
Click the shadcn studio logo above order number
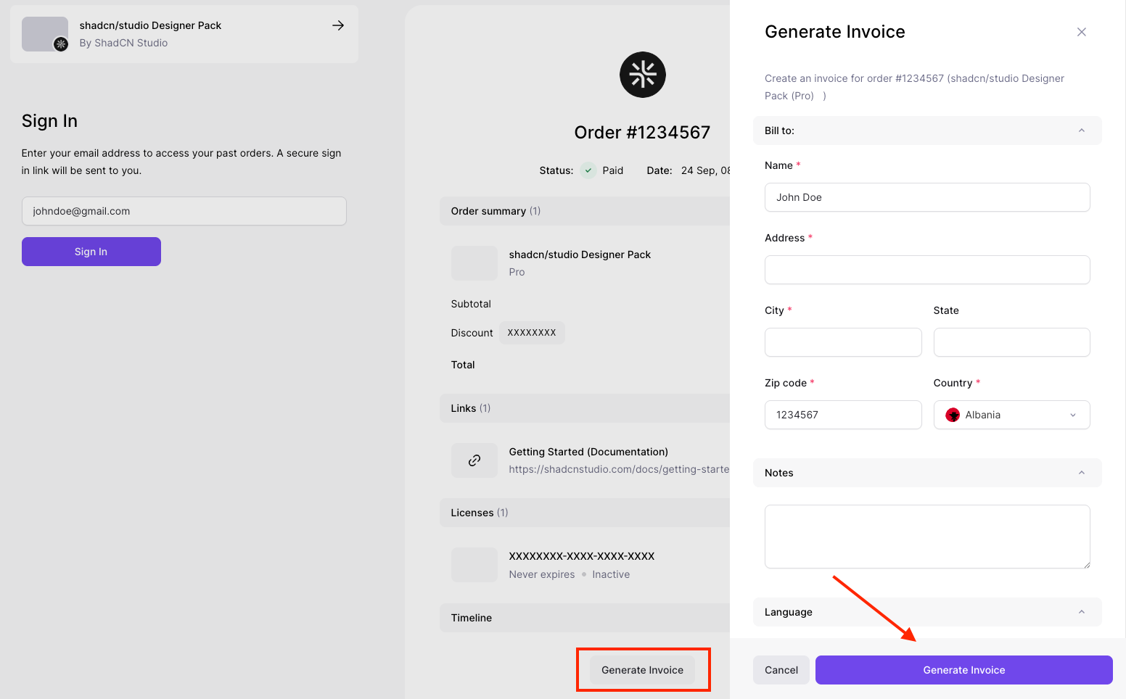pos(642,75)
